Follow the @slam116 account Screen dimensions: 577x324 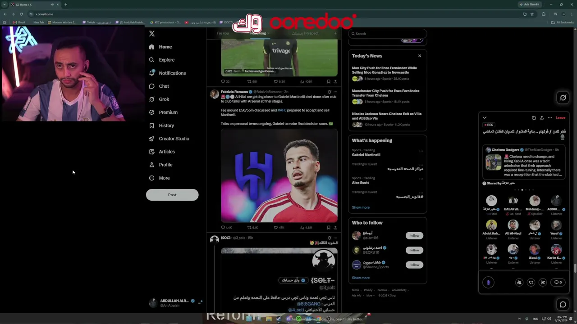pos(414,235)
